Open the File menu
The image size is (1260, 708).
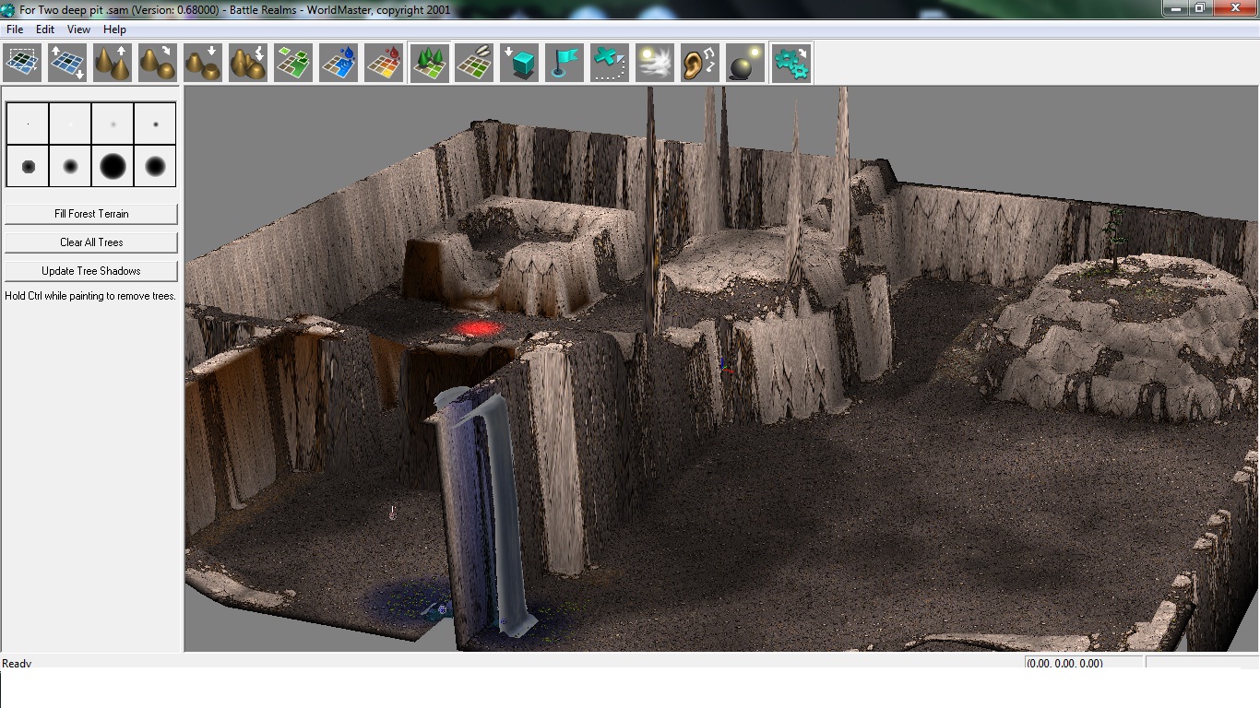[15, 29]
